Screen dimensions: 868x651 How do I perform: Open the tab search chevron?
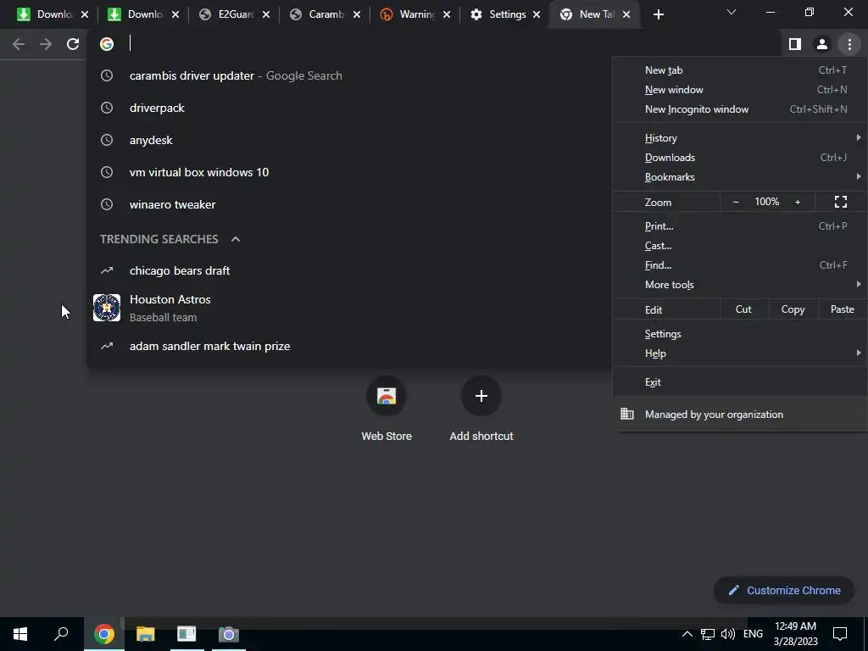point(732,12)
